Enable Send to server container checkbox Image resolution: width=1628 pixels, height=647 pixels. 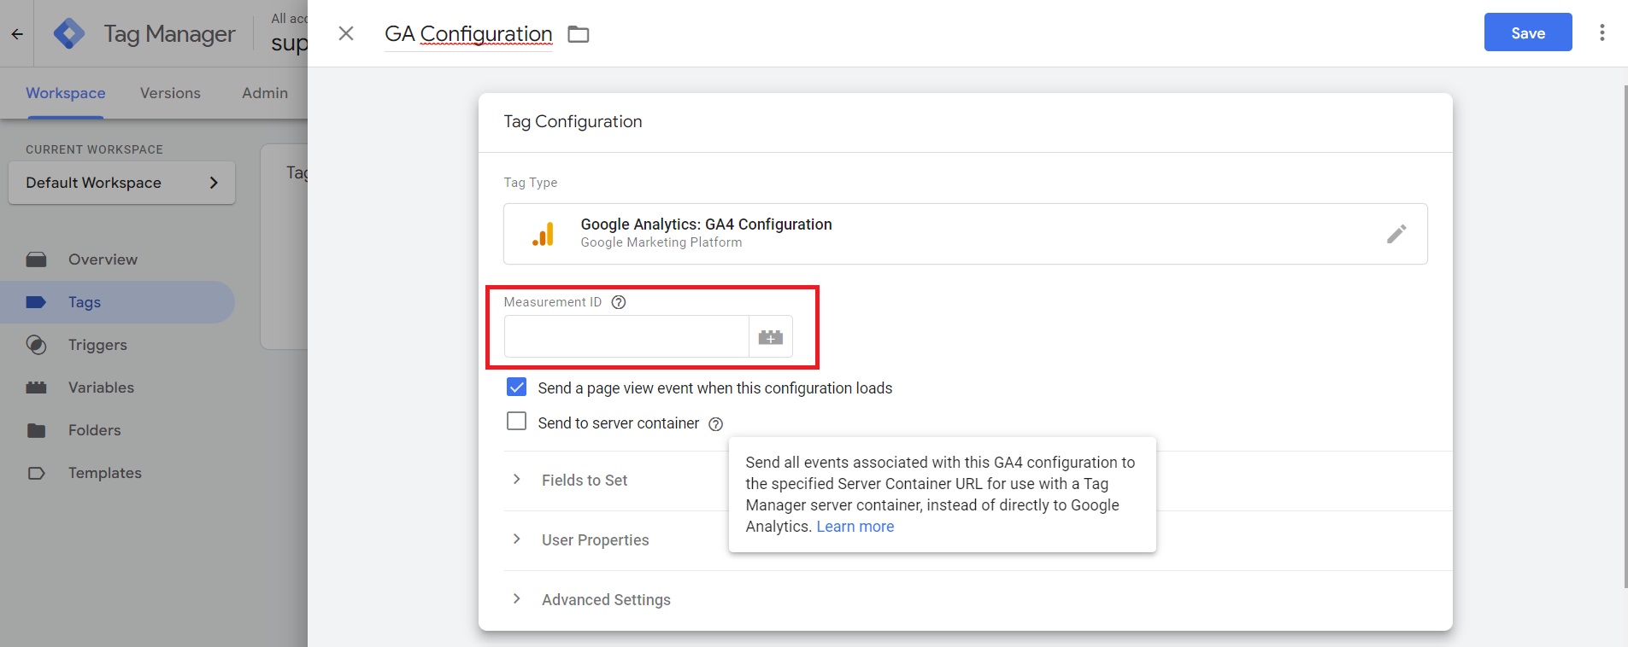point(517,422)
